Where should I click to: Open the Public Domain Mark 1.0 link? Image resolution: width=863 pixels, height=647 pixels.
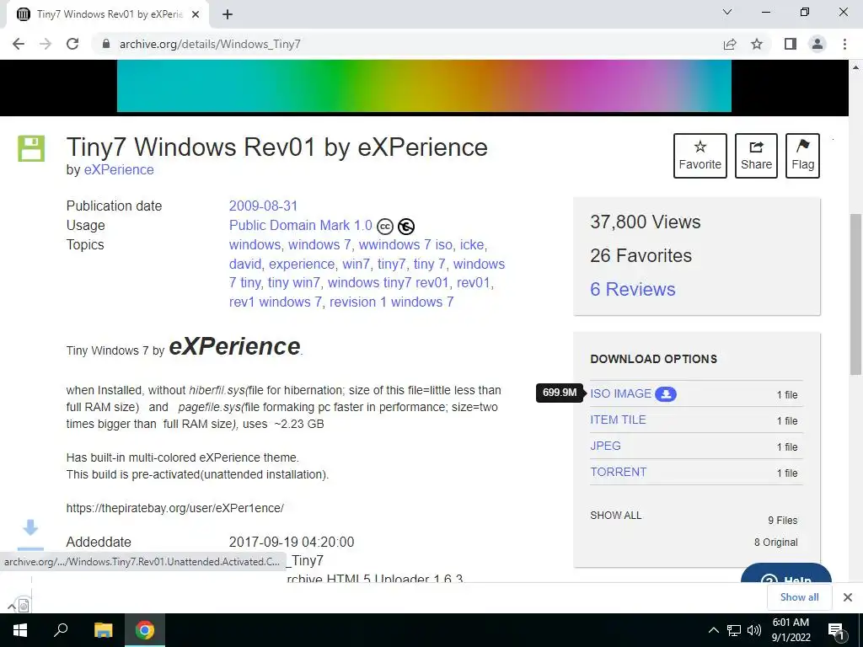point(301,225)
